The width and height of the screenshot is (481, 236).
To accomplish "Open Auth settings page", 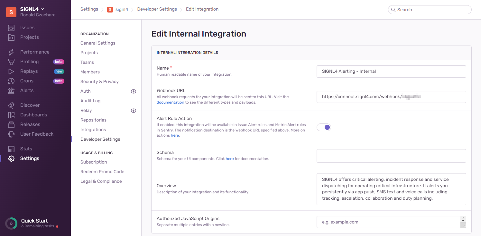I will pyautogui.click(x=86, y=91).
